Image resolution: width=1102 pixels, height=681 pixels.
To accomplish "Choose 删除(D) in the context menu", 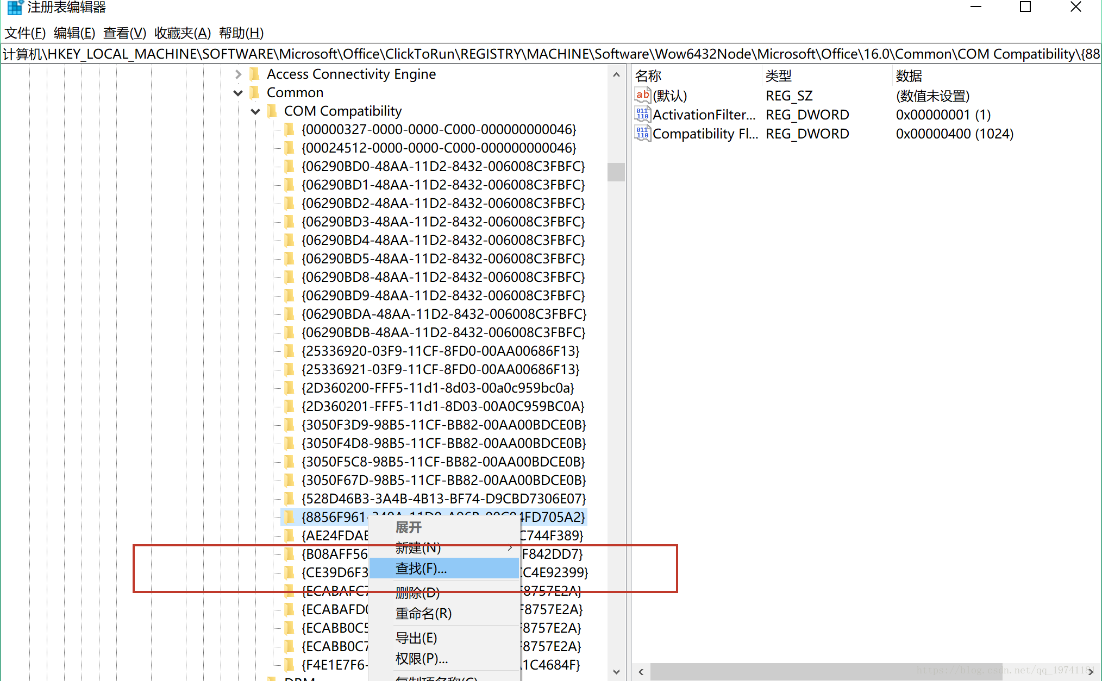I will 444,592.
